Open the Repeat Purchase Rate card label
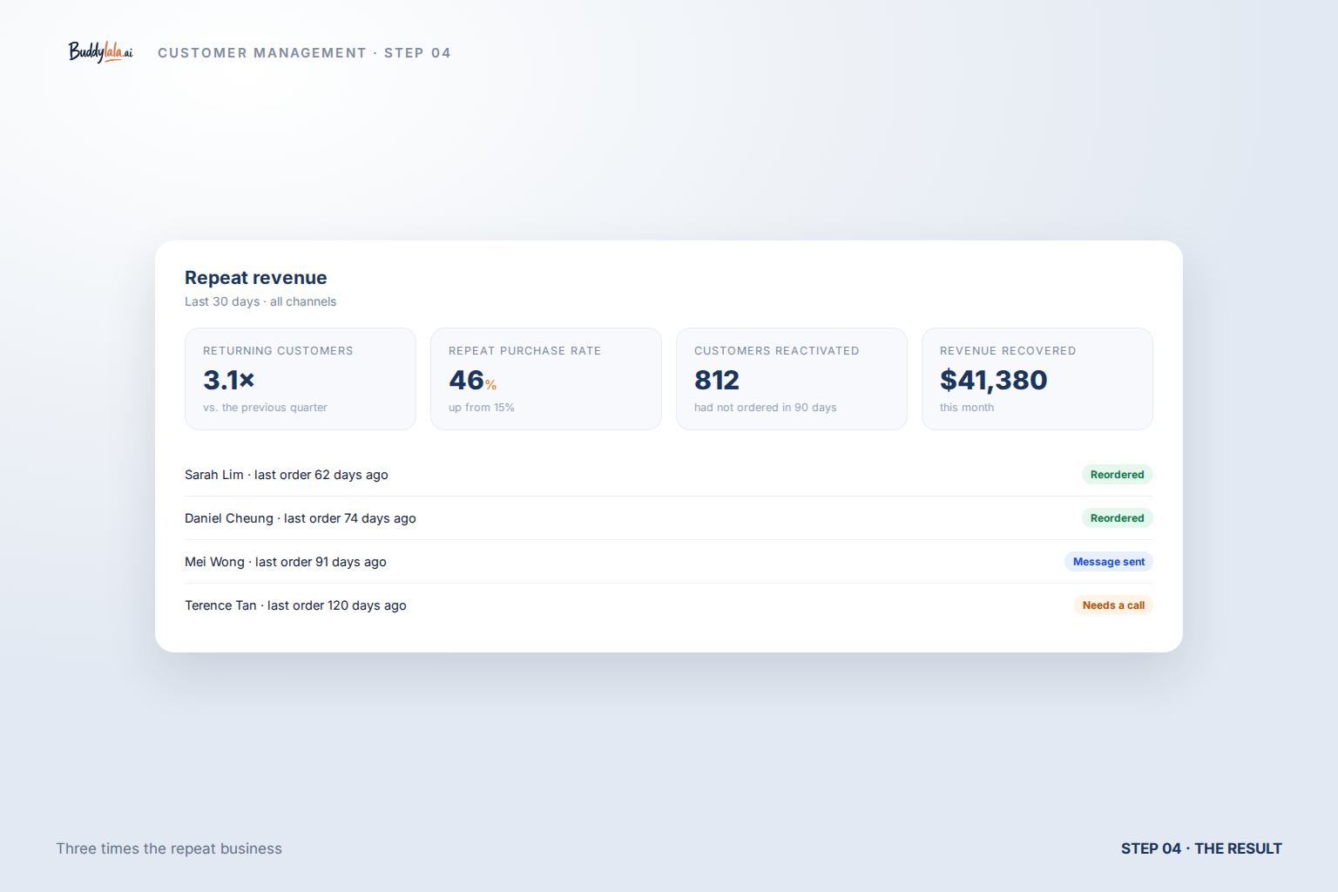1338x892 pixels. [524, 351]
